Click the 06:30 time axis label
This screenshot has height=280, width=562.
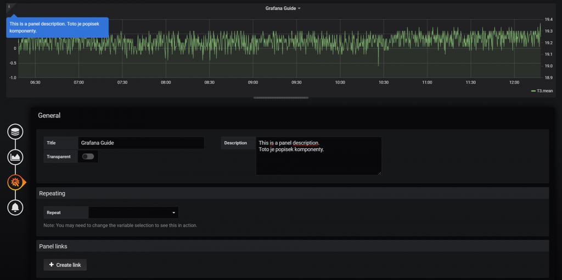[x=35, y=82]
